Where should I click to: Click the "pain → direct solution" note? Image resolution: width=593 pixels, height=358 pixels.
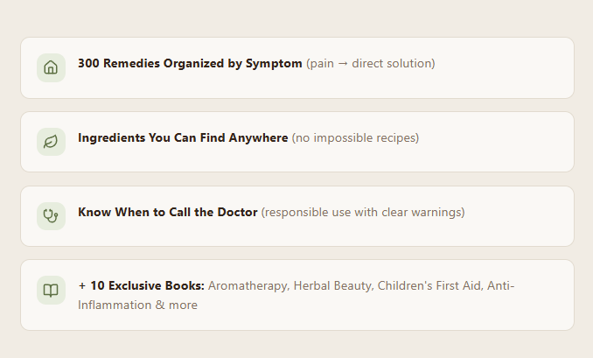371,64
